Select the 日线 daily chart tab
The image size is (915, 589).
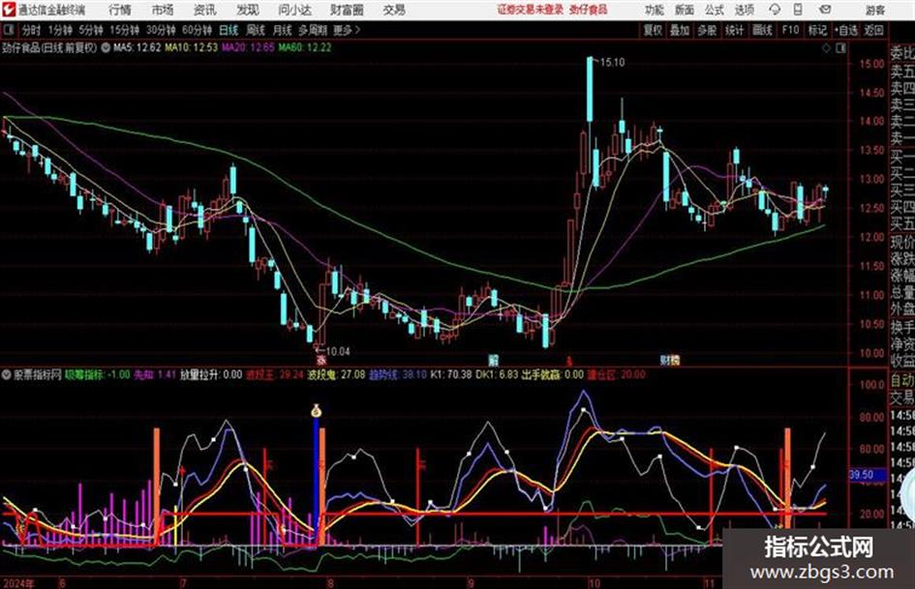229,30
